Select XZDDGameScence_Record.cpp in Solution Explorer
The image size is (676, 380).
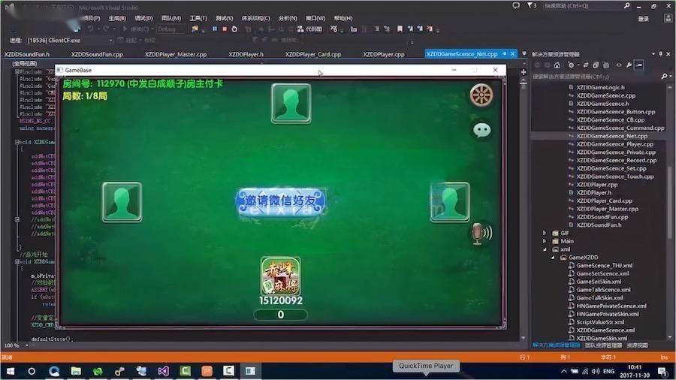pos(617,160)
